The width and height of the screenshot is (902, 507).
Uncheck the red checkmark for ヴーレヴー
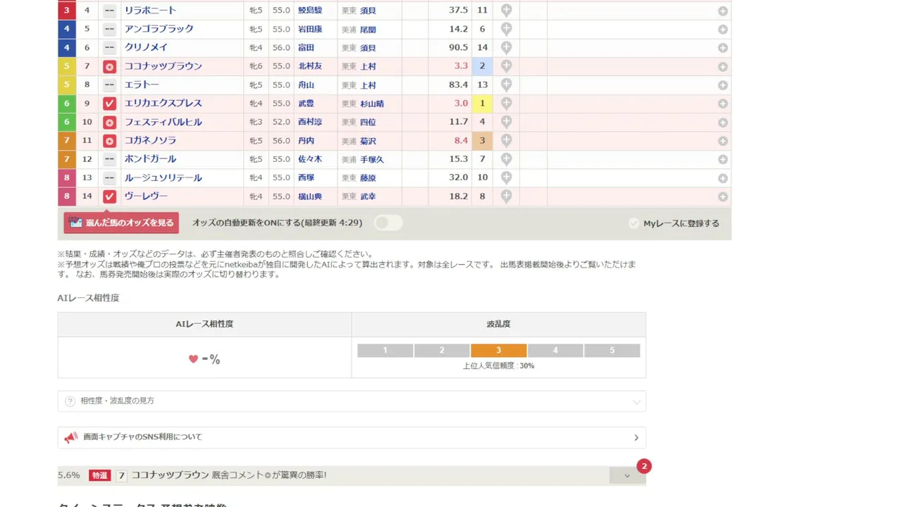(x=109, y=196)
